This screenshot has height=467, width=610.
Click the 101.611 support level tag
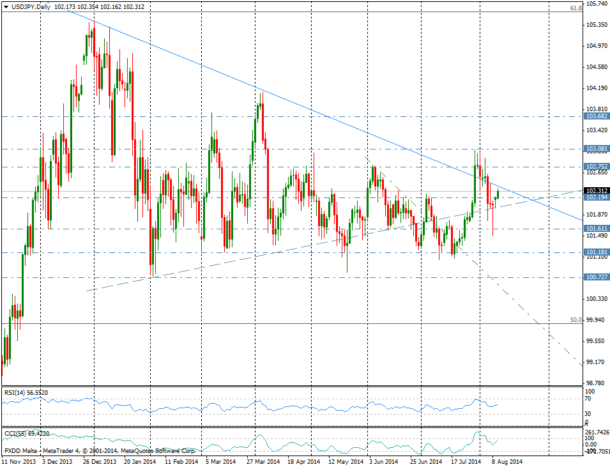click(597, 229)
